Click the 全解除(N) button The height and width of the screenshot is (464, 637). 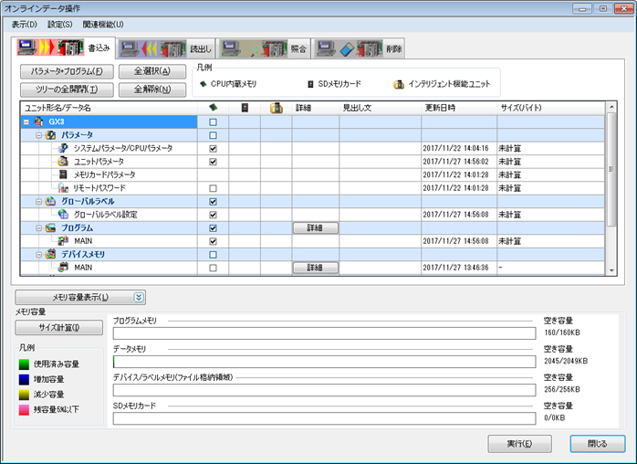(x=152, y=90)
